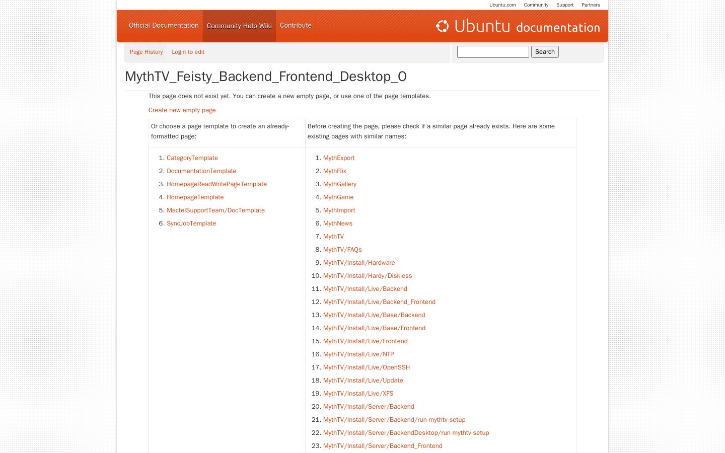Open MythTV/Install/Live/Backend link
The height and width of the screenshot is (453, 725).
[365, 289]
